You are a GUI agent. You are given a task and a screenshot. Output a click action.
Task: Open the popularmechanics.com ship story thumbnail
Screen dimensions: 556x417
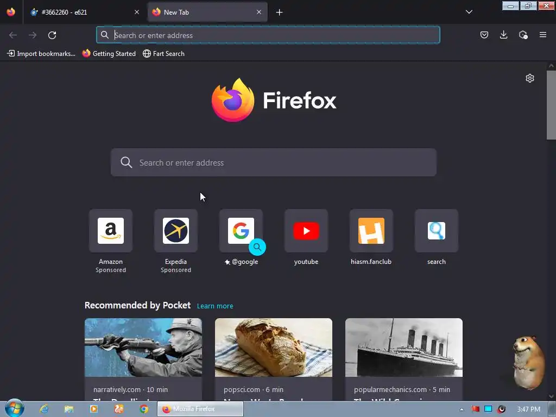404,347
